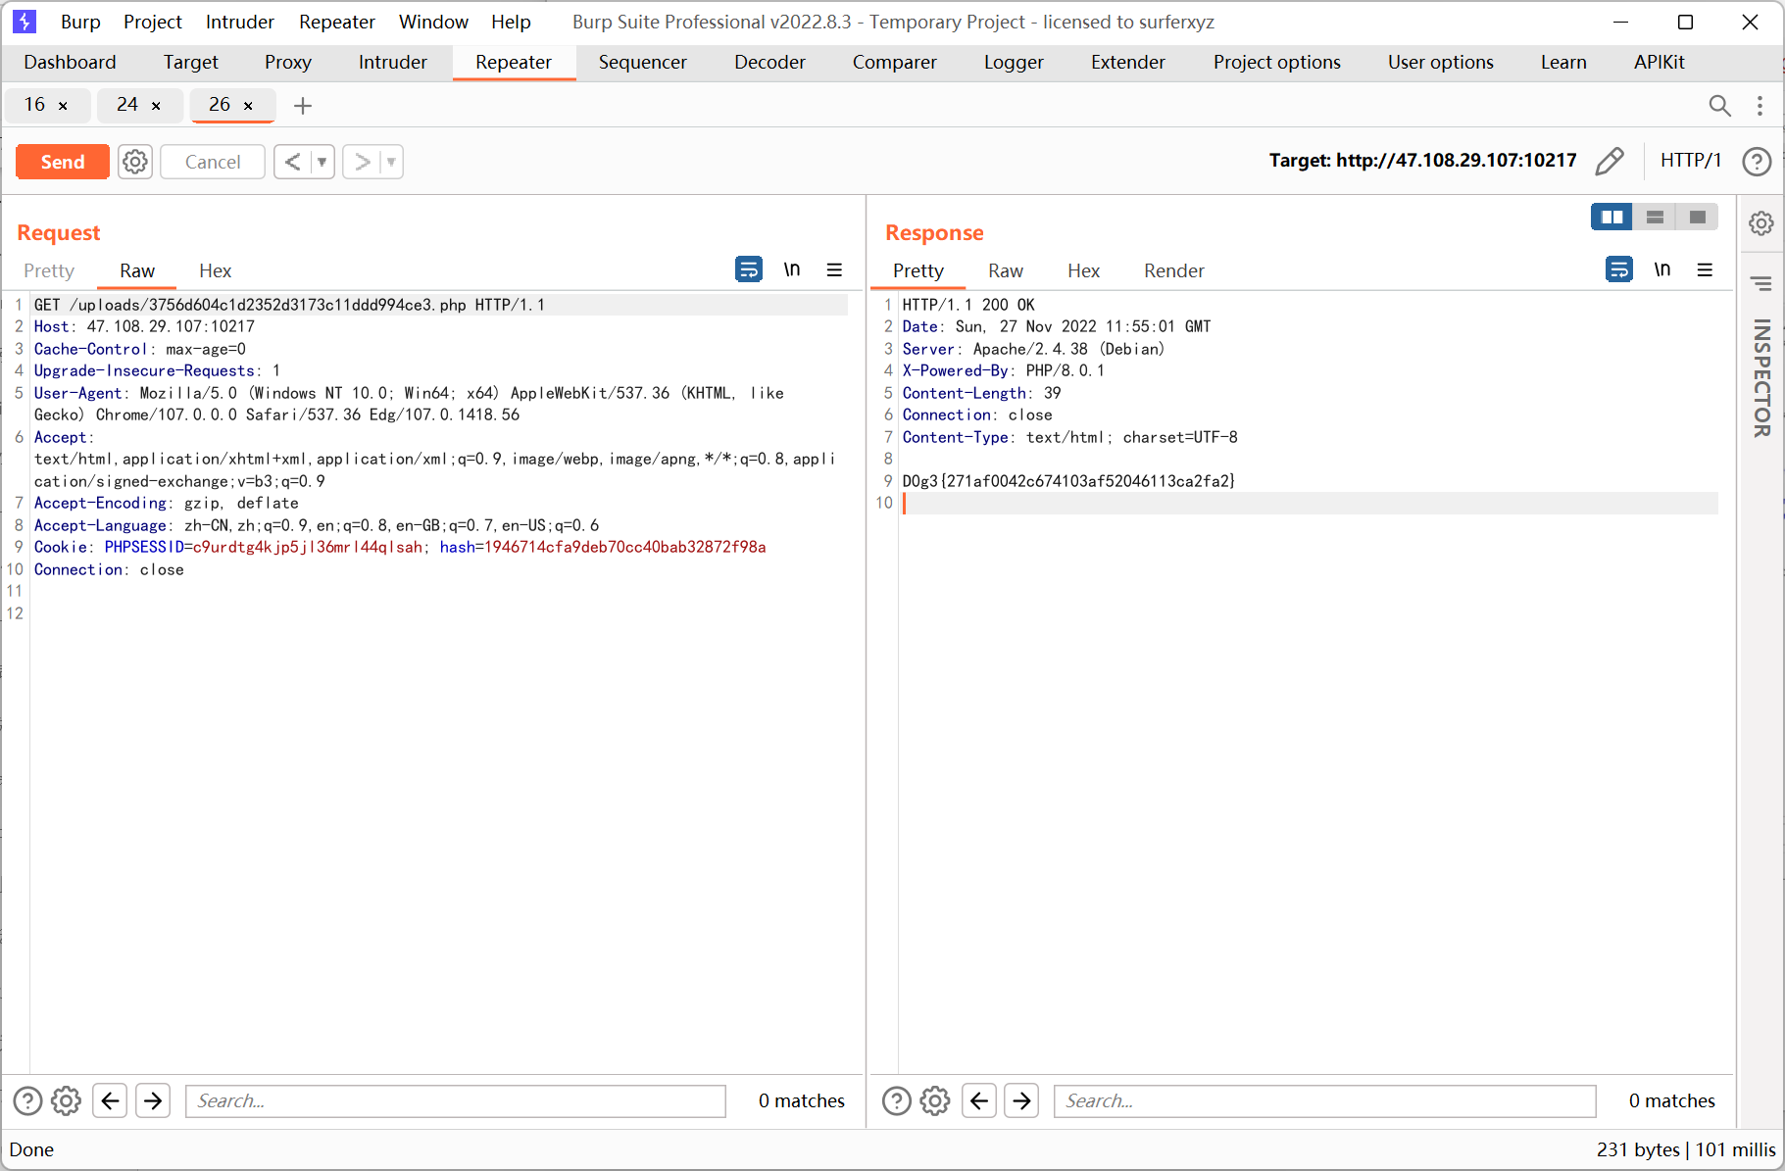Open the Help menu
Image resolution: width=1785 pixels, height=1171 pixels.
coord(511,22)
